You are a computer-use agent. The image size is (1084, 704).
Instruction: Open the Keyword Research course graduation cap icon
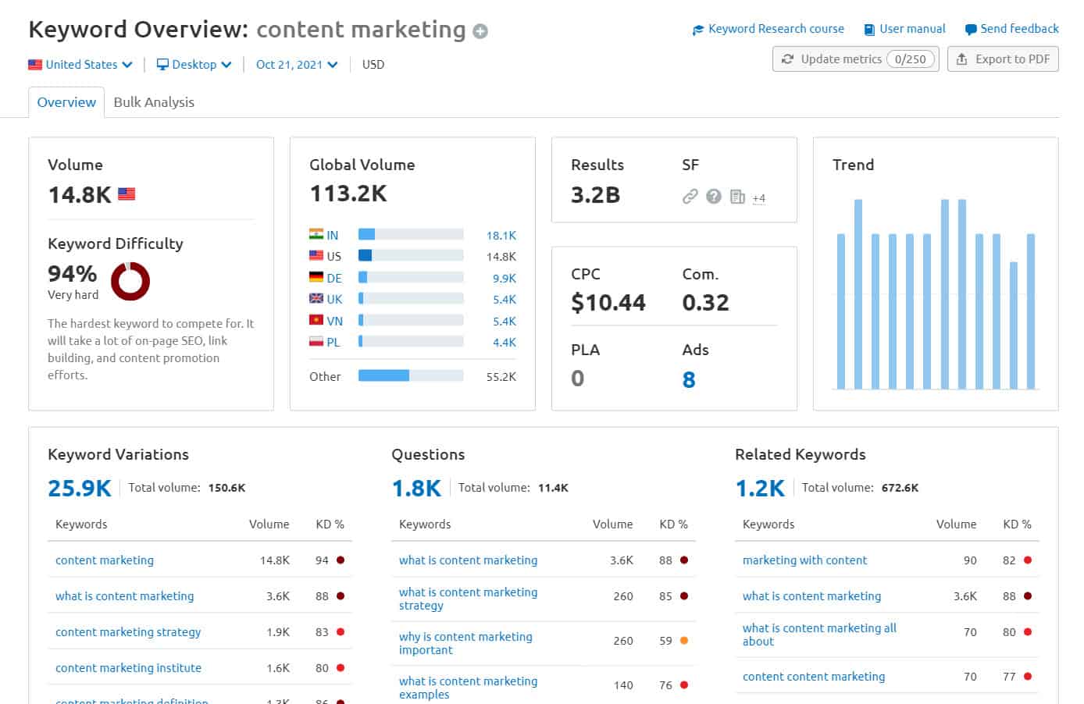(697, 29)
